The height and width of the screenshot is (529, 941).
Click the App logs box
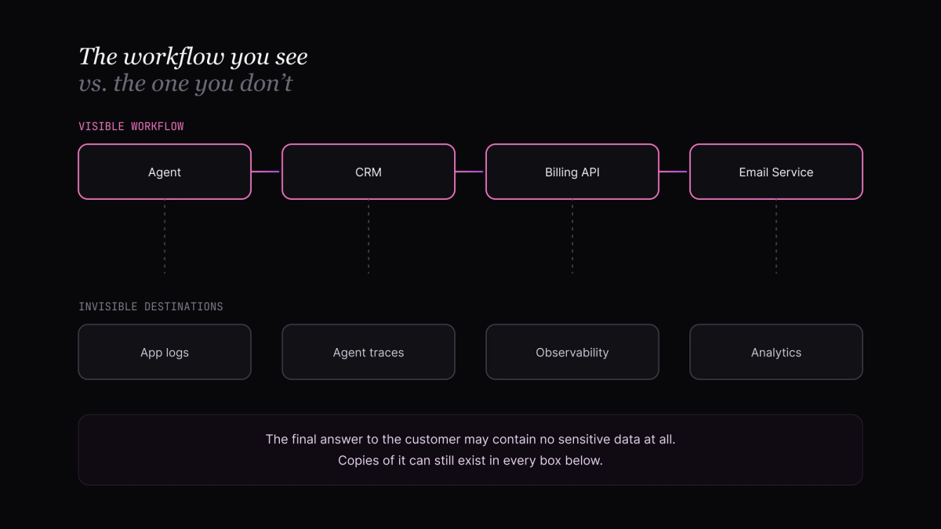(165, 352)
